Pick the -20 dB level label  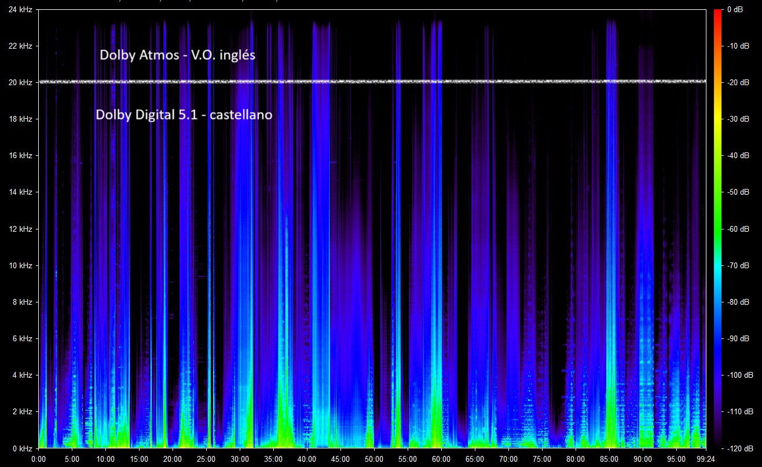click(738, 82)
